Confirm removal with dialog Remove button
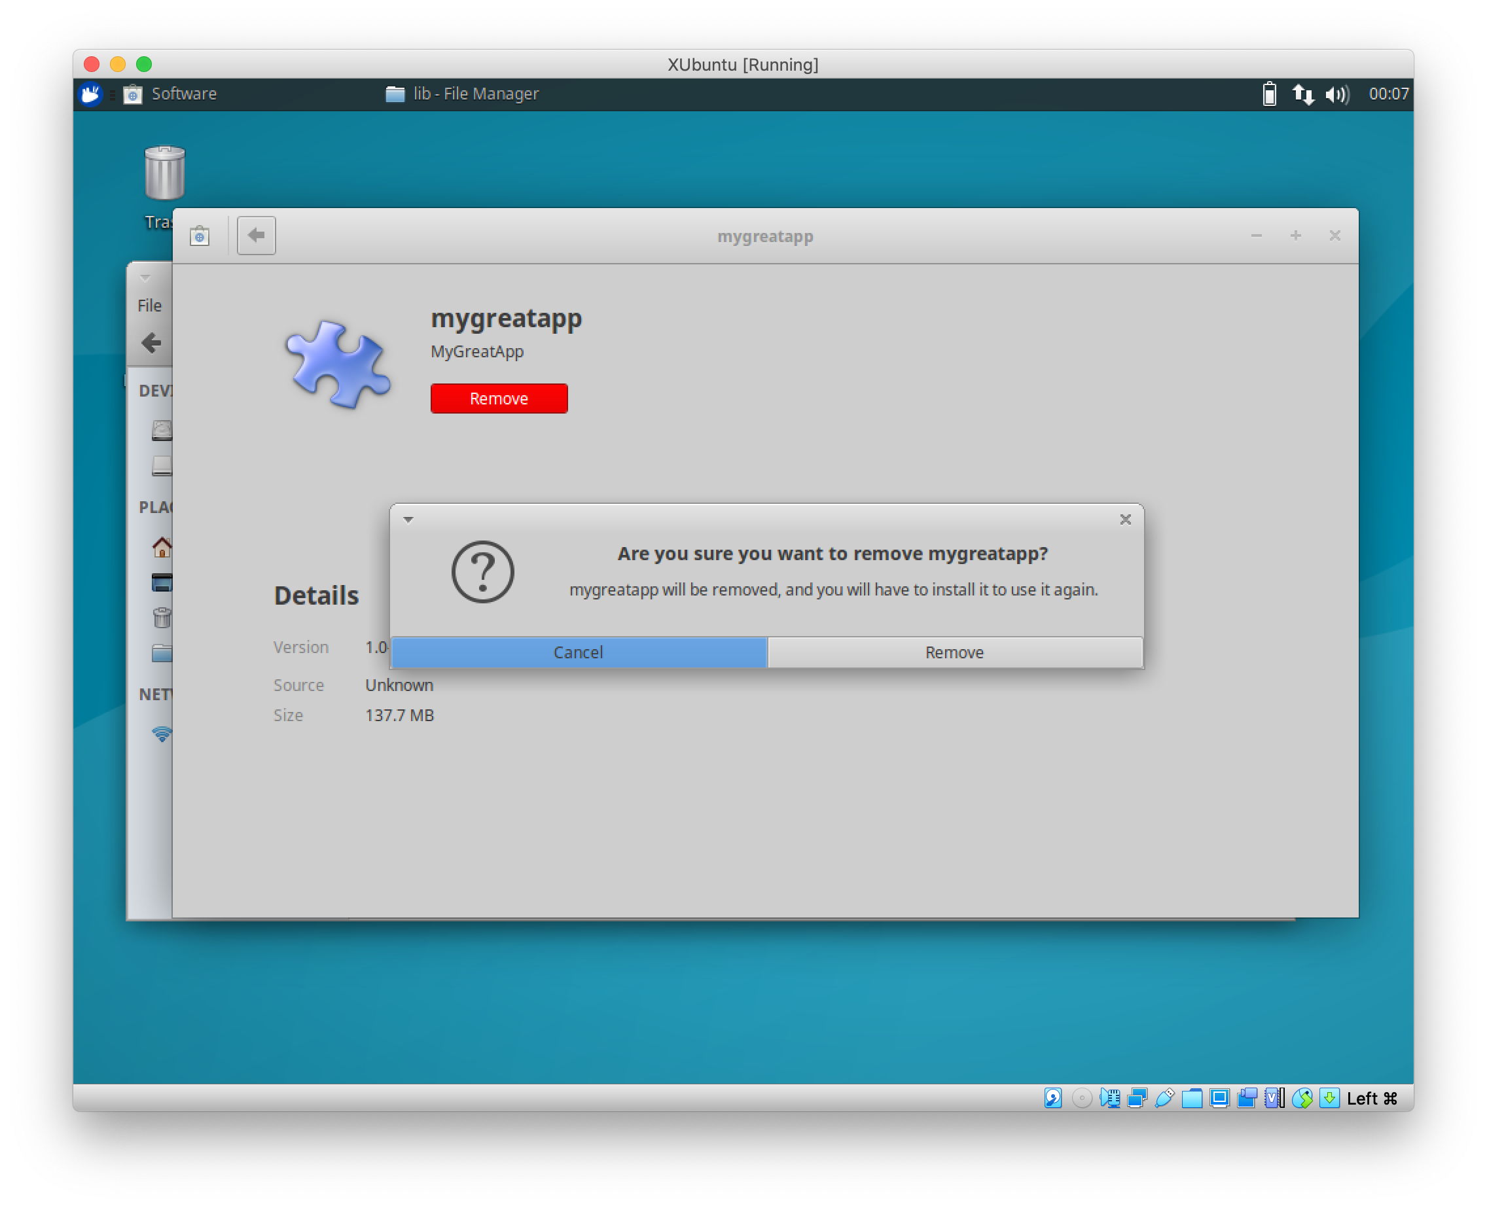Image resolution: width=1487 pixels, height=1208 pixels. pyautogui.click(x=954, y=652)
